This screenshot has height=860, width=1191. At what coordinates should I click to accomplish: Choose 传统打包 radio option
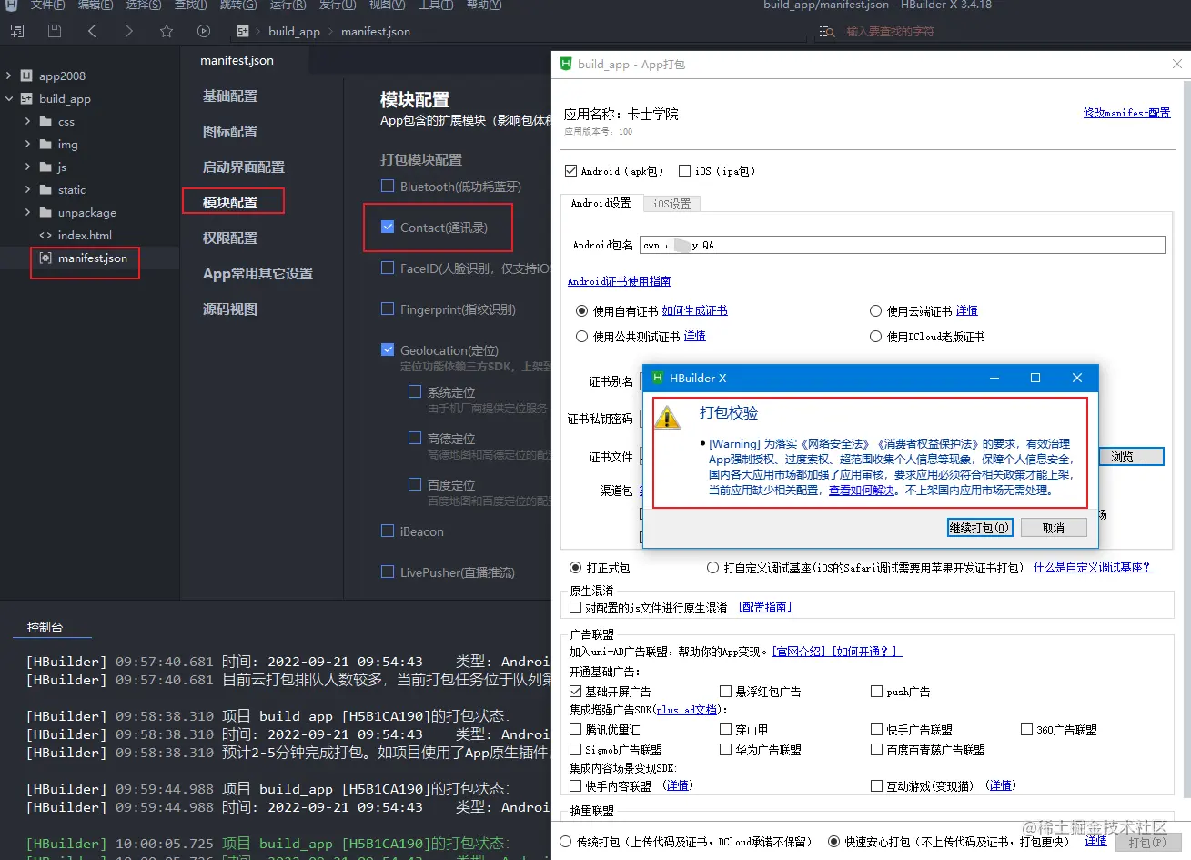click(x=566, y=842)
